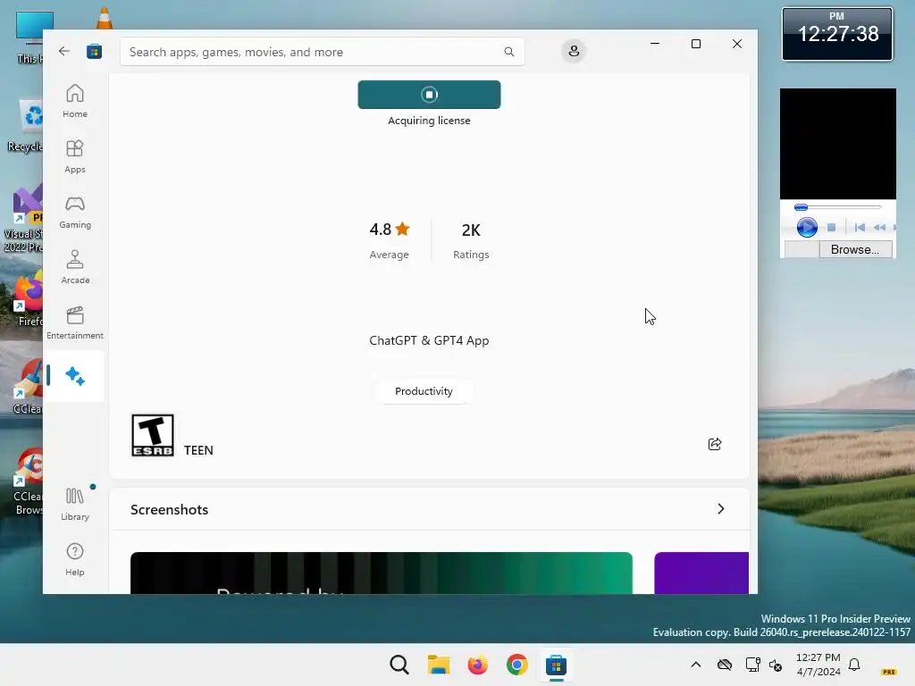Open the first green screenshot thumbnail

point(381,573)
